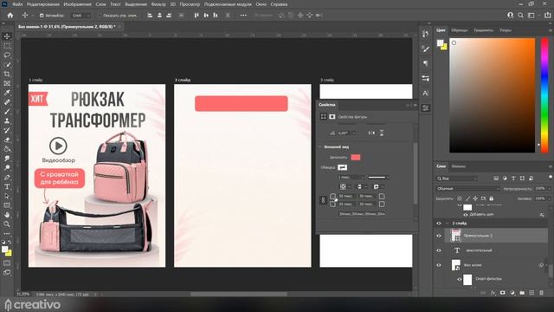Create a new group folder icon

tap(522, 293)
